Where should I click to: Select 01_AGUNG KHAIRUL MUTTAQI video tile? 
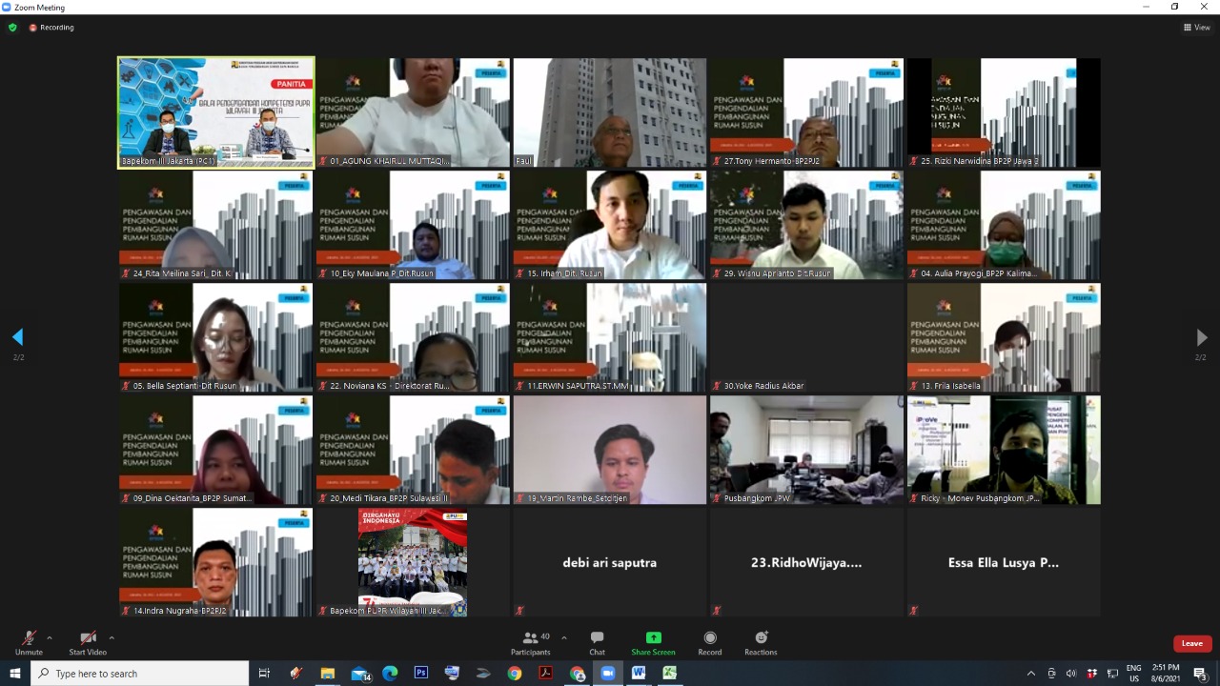click(x=413, y=112)
